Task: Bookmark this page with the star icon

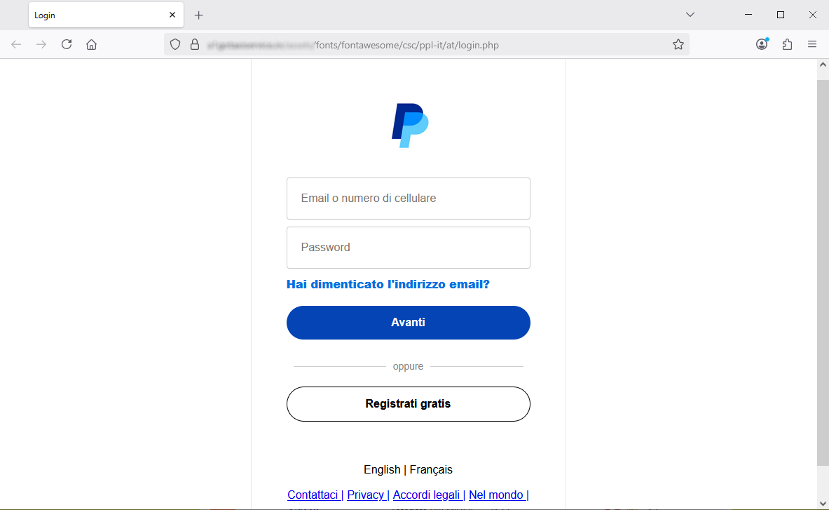Action: point(678,44)
